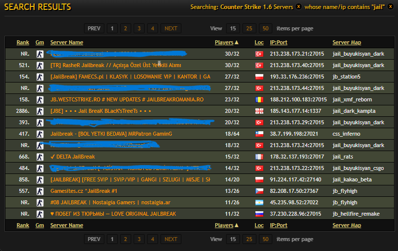Click the Chile flag in MRPatron row
Viewport: 398px width, 251px height.
259,134
